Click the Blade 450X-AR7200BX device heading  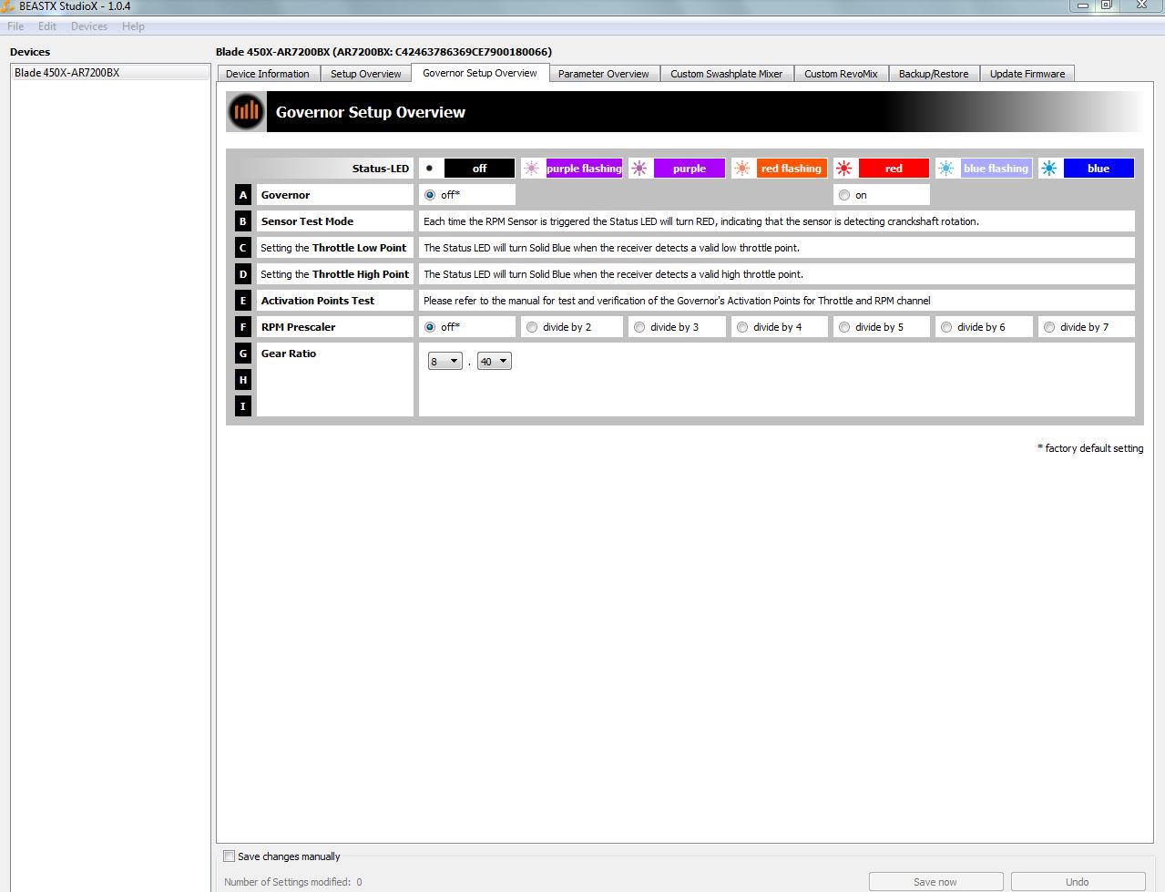tap(383, 52)
